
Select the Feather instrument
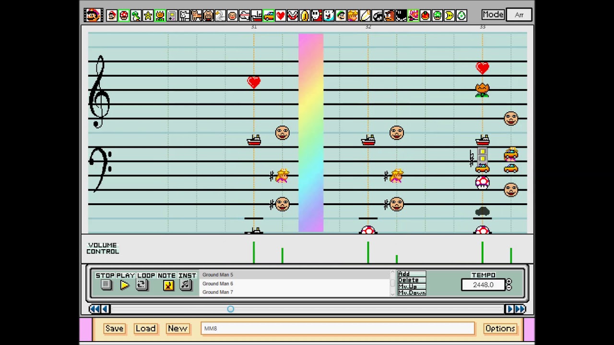365,15
